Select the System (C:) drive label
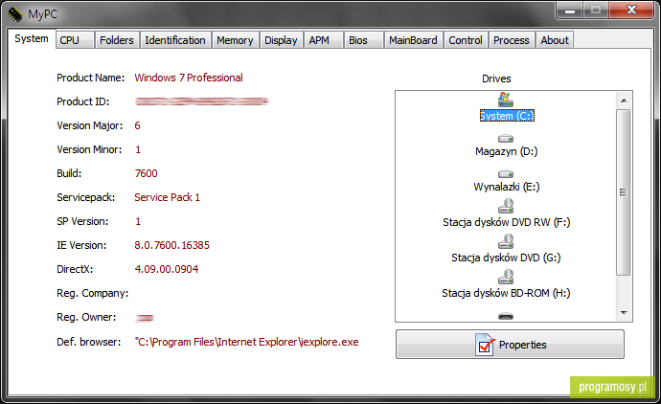This screenshot has width=661, height=404. tap(507, 116)
